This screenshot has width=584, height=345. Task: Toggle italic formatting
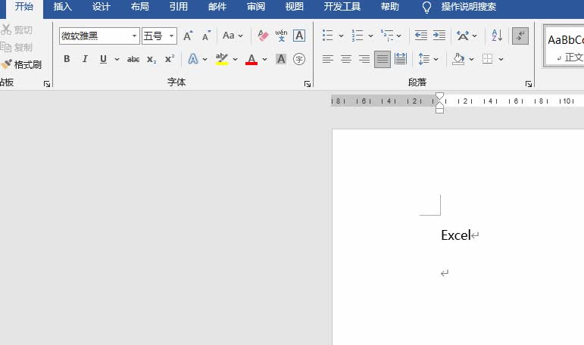click(x=85, y=59)
